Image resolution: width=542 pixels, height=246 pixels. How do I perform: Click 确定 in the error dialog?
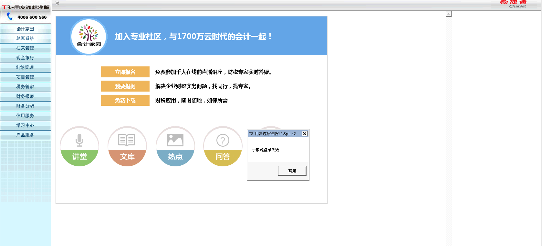click(x=292, y=171)
